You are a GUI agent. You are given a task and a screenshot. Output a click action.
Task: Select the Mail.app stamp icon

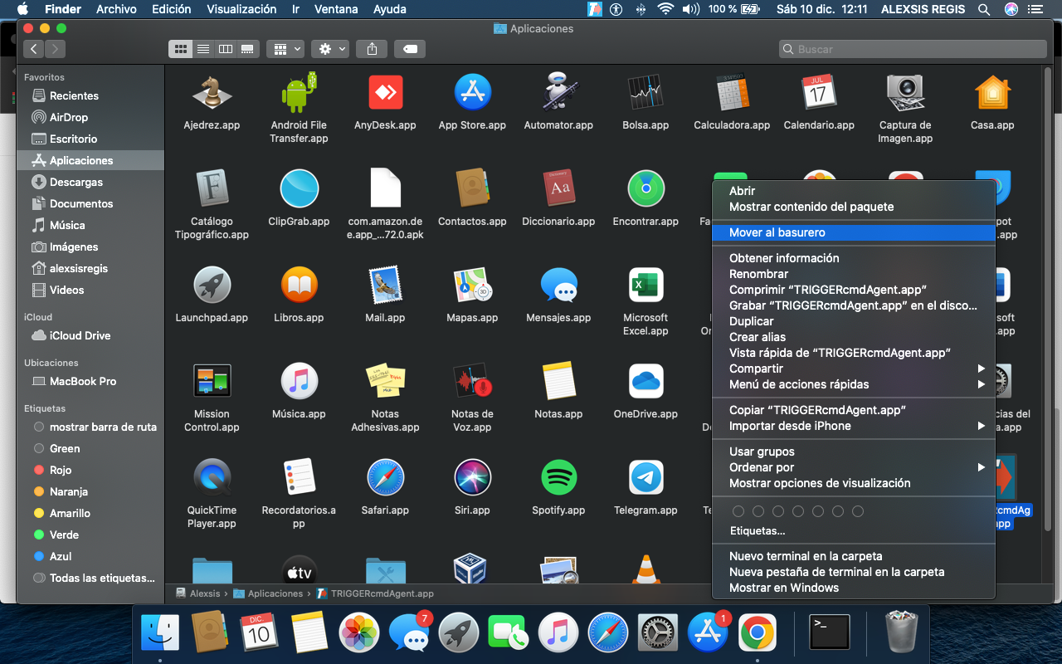tap(385, 285)
